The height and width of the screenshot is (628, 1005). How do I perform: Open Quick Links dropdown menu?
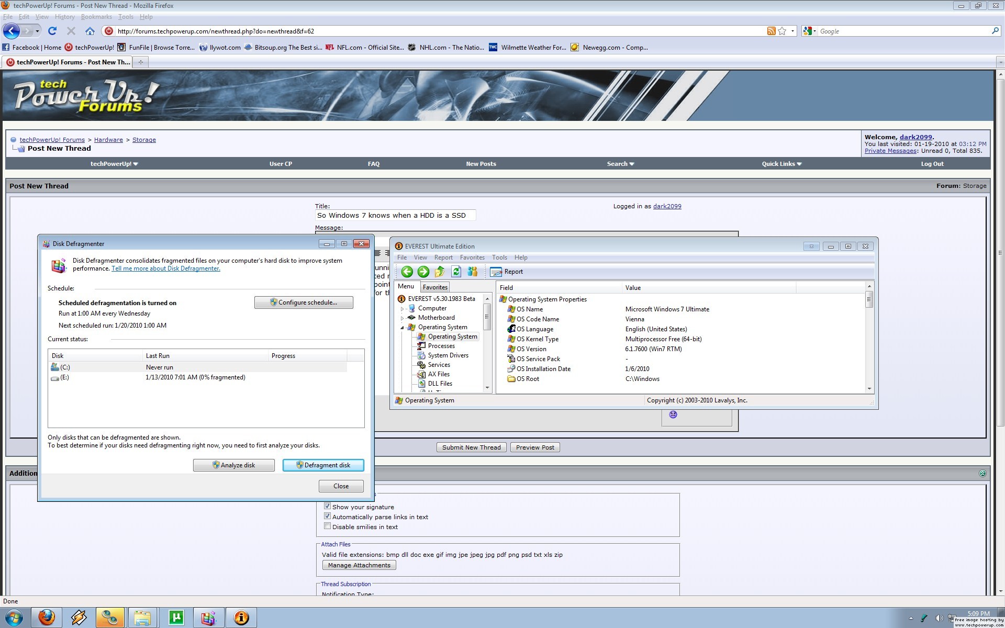(781, 164)
